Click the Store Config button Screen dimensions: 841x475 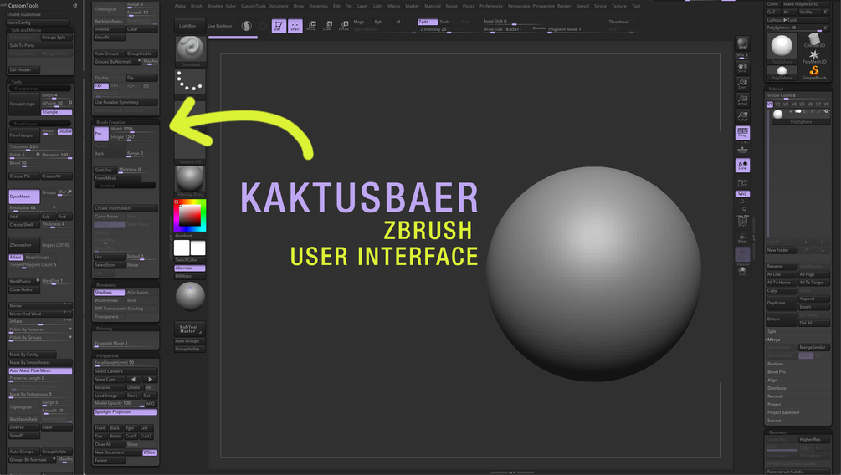38,23
